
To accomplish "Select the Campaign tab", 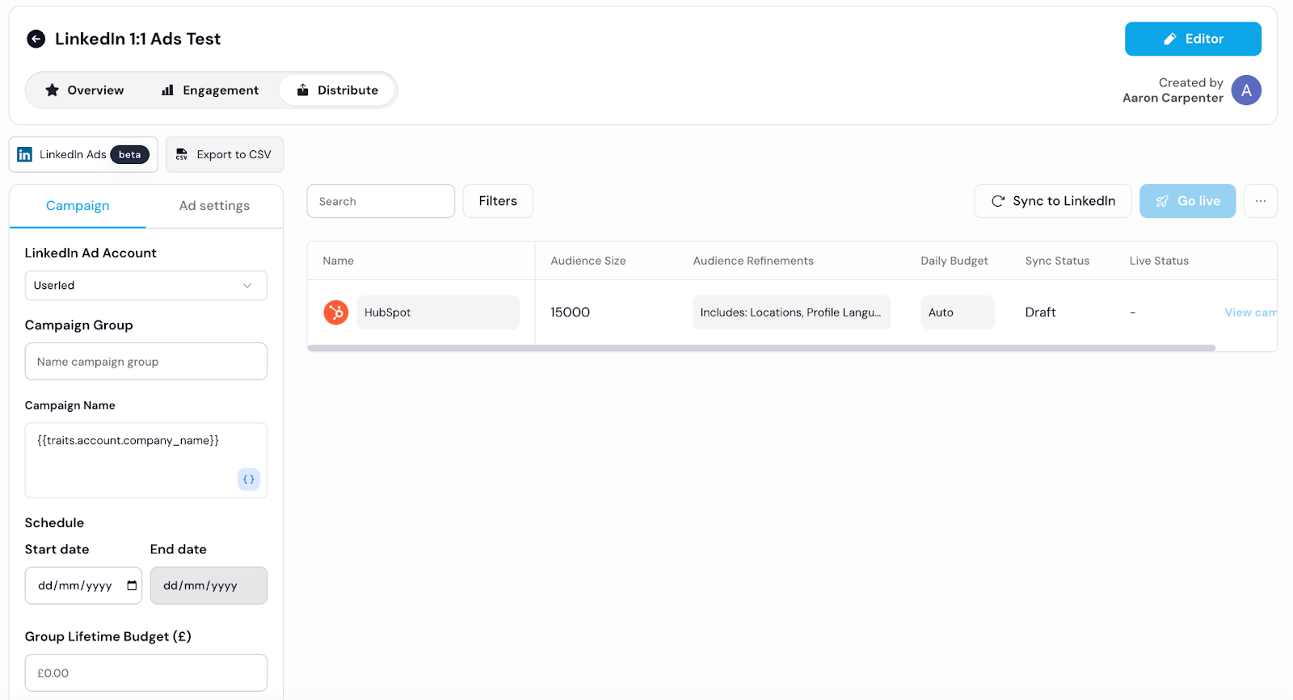I will [78, 206].
